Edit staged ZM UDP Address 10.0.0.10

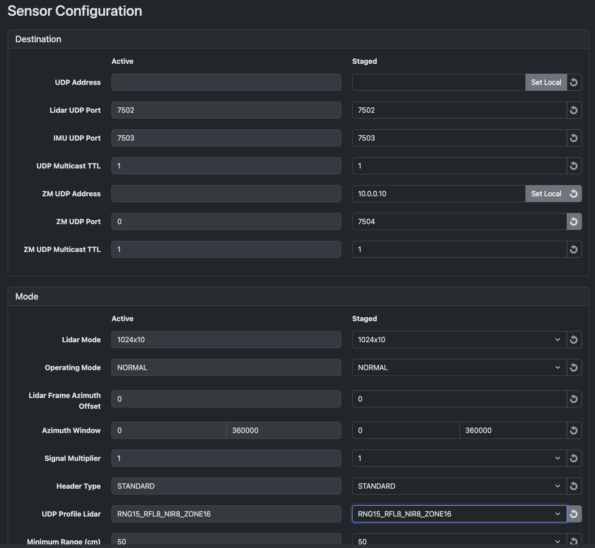click(439, 194)
